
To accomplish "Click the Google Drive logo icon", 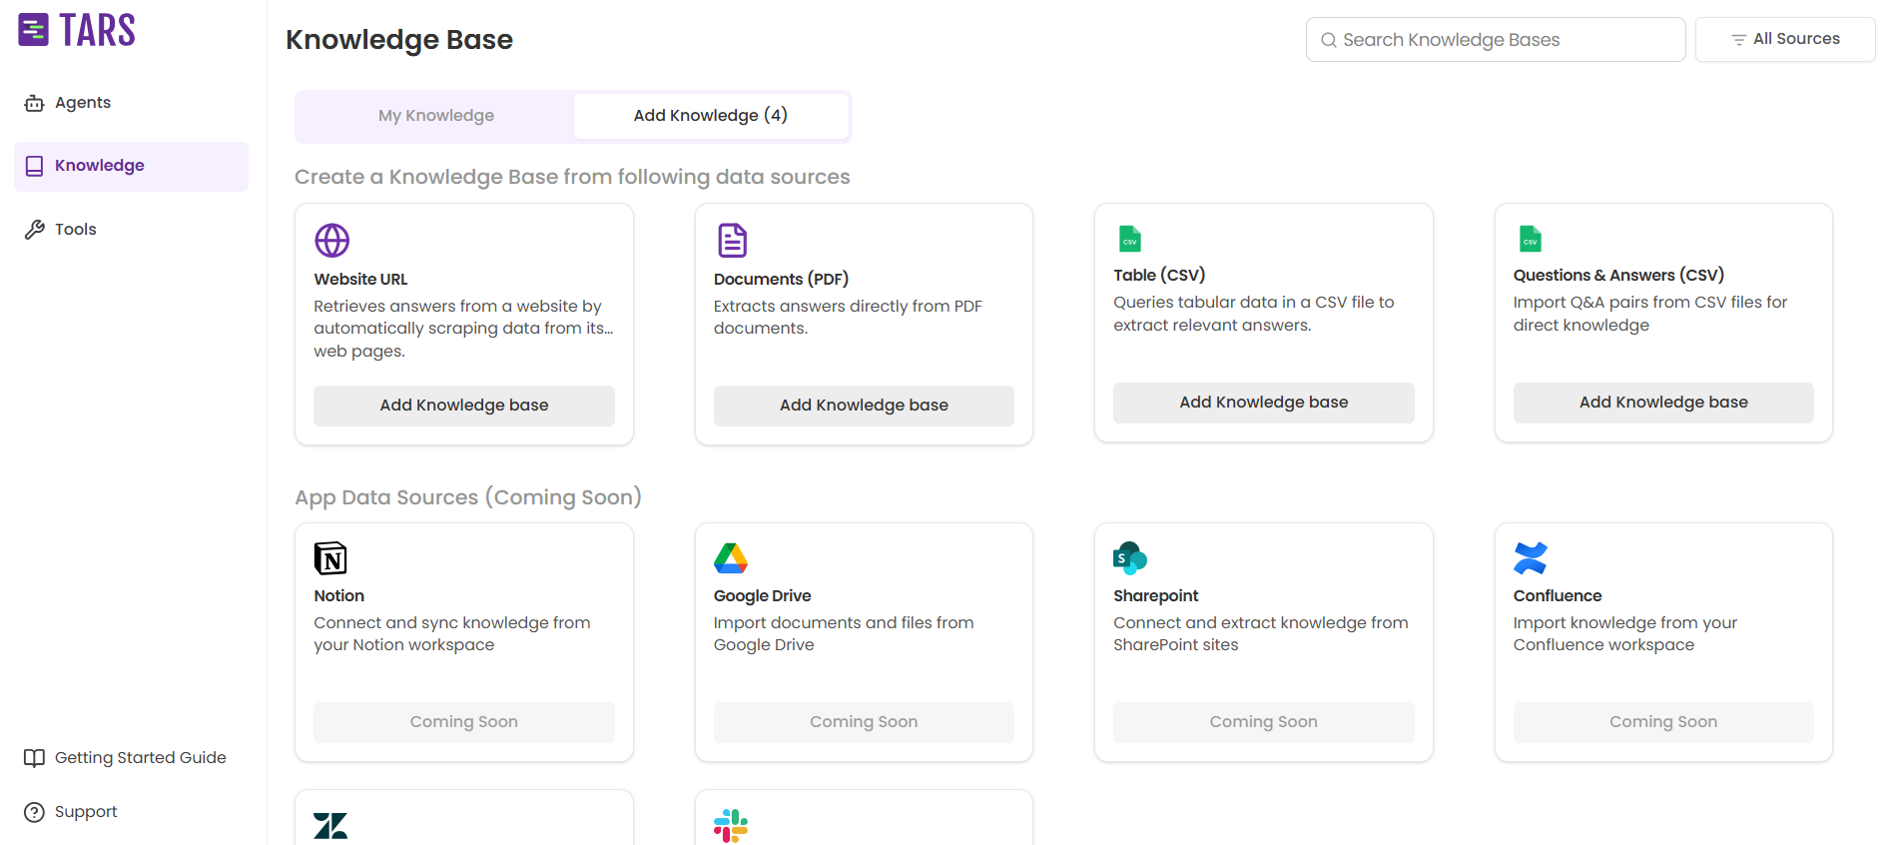I will [731, 558].
